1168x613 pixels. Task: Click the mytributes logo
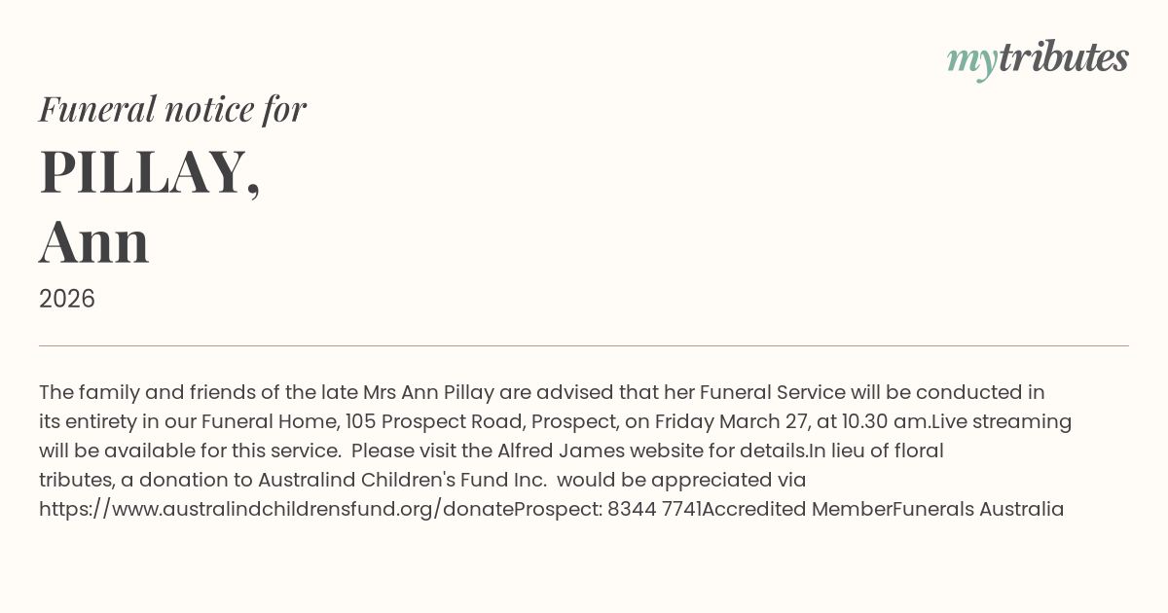coord(1037,59)
